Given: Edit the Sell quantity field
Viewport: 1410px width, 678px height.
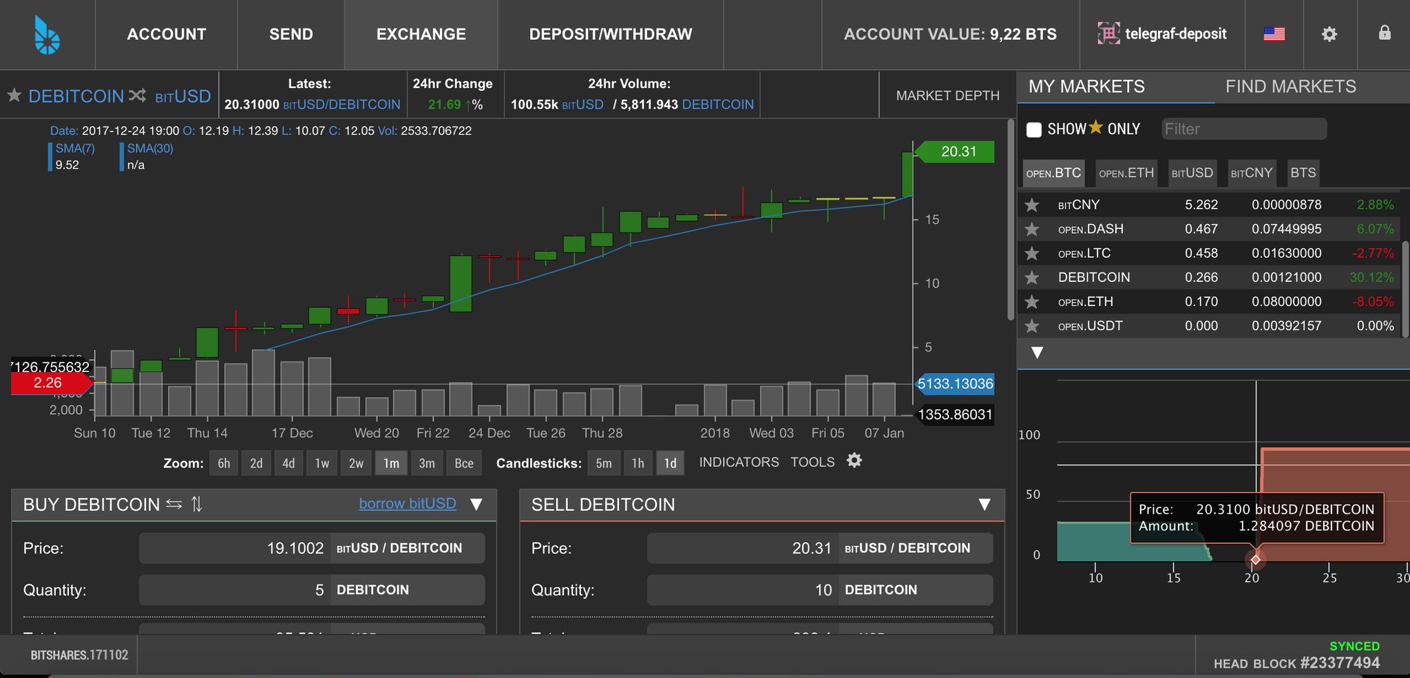Looking at the screenshot, I should 743,590.
